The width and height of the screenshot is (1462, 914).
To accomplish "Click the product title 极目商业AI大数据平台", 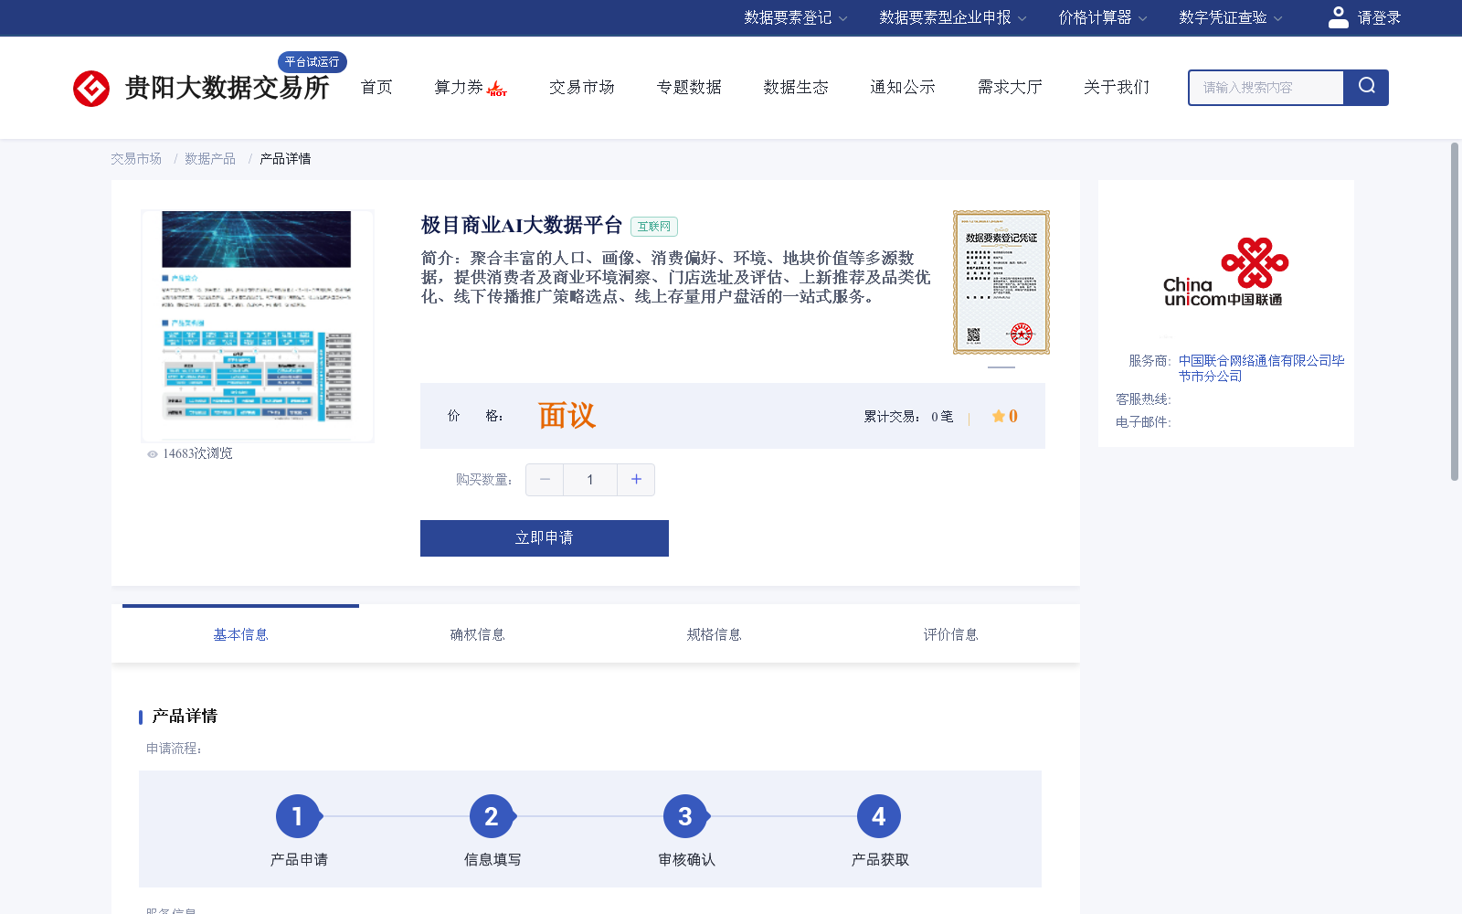I will point(522,225).
